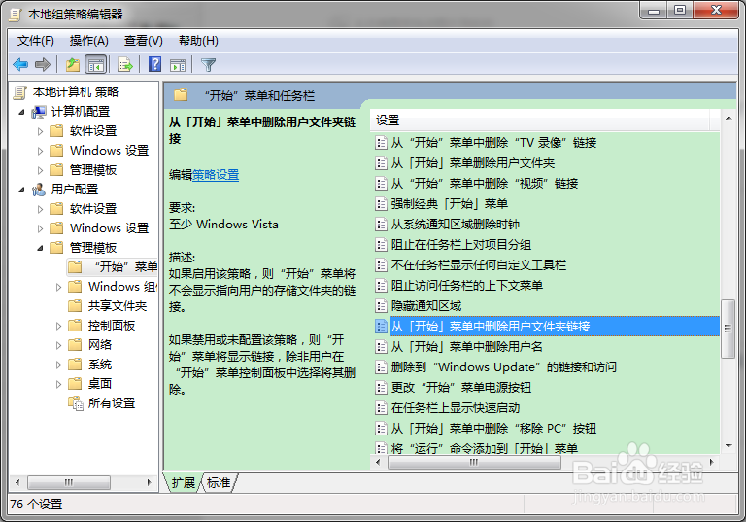Image resolution: width=746 pixels, height=522 pixels.
Task: Click the folder icon beside 共享文件夹
Action: (75, 306)
